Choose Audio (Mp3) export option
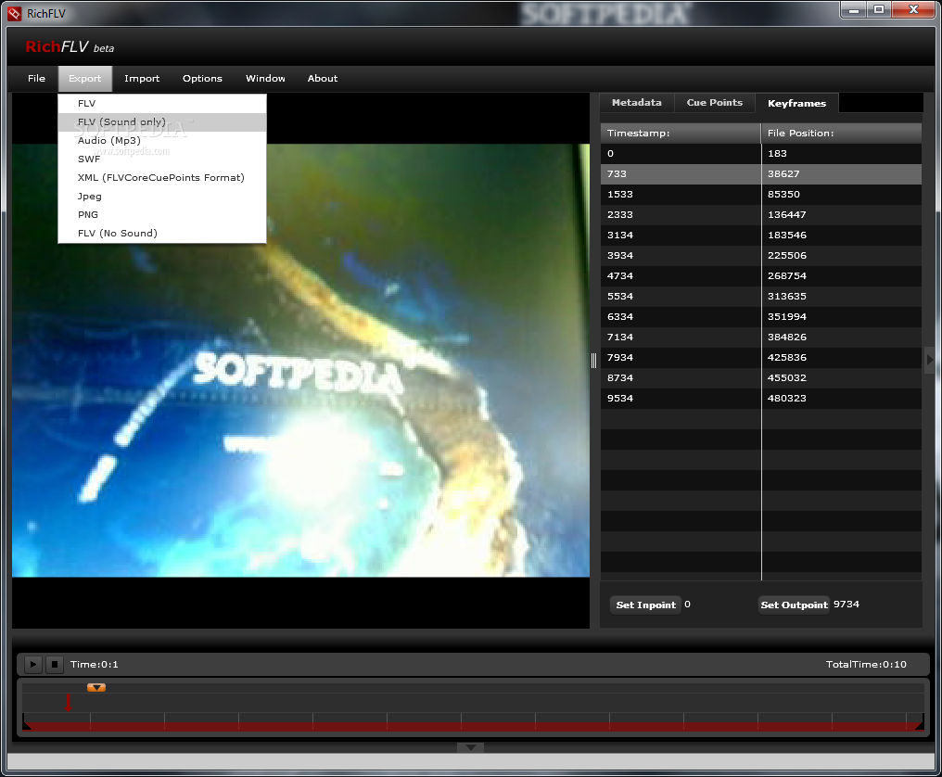The width and height of the screenshot is (942, 777). click(x=162, y=141)
